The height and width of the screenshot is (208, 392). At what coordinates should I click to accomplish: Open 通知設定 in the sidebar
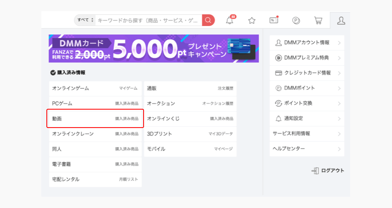(306, 118)
